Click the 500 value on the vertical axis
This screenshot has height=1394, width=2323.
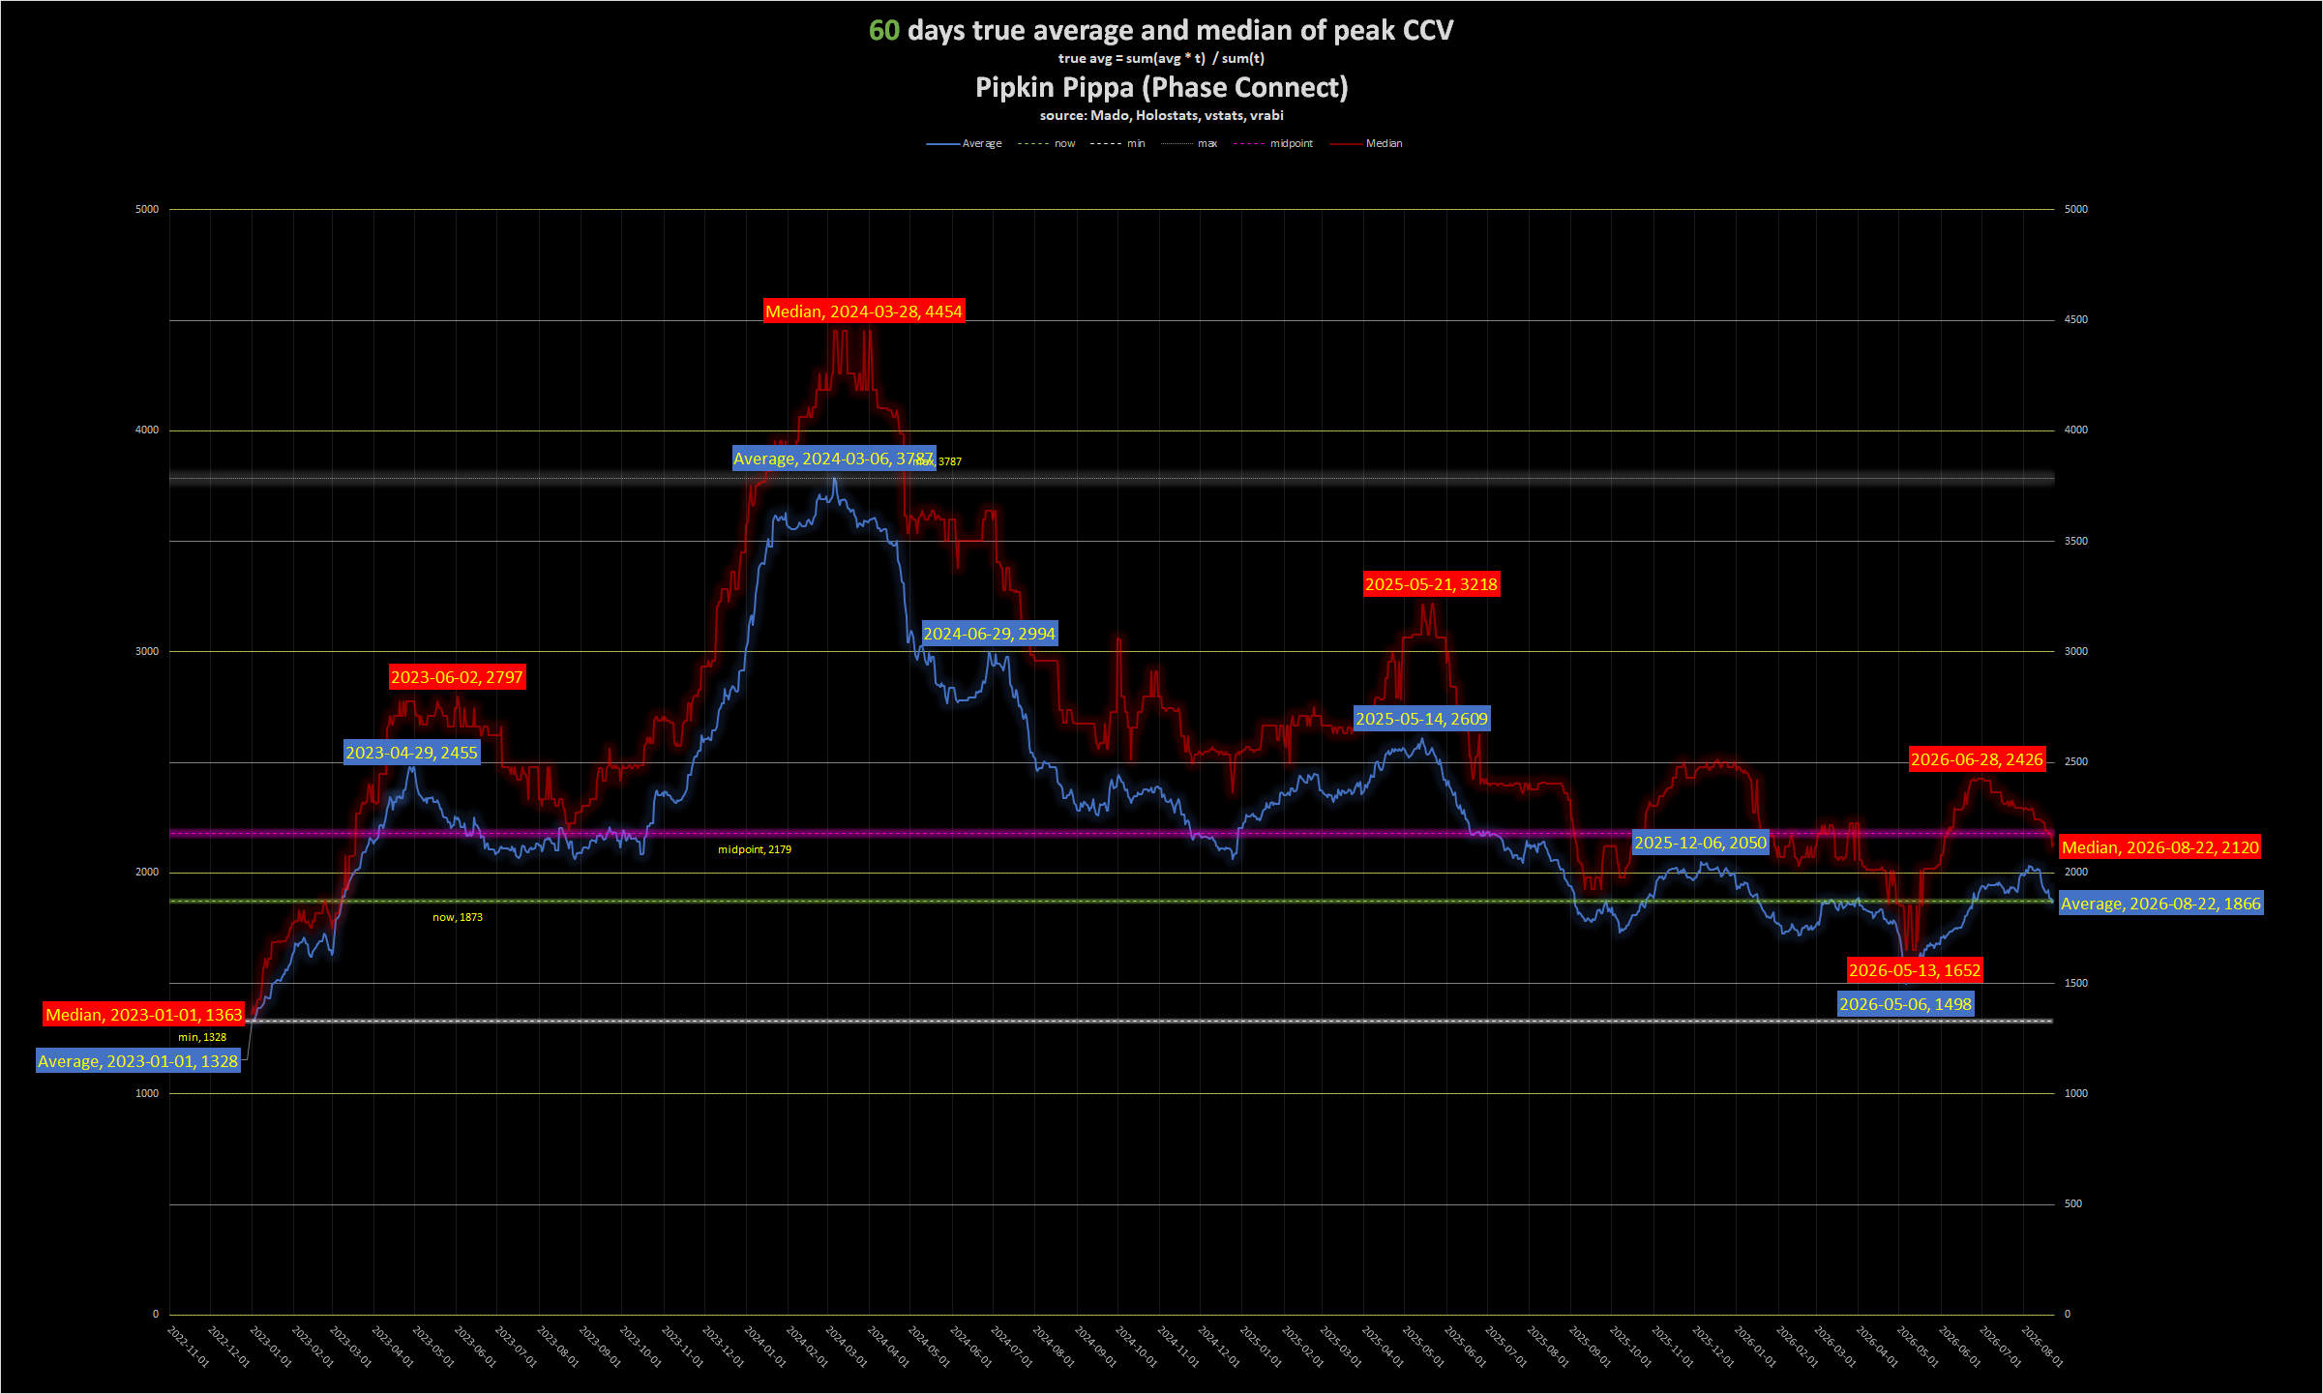(2073, 1203)
